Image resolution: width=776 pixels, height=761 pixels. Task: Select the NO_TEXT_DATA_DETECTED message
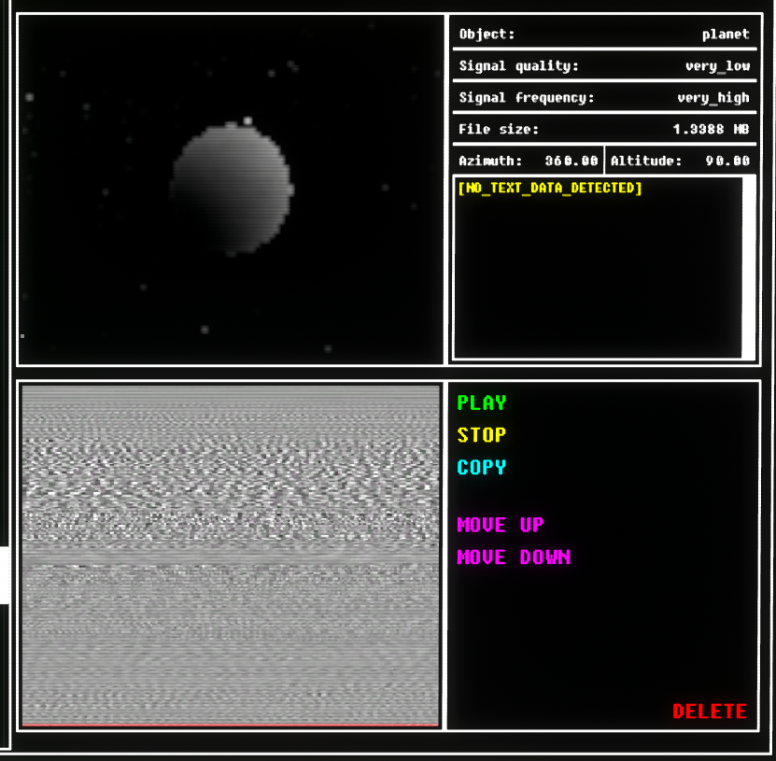550,189
